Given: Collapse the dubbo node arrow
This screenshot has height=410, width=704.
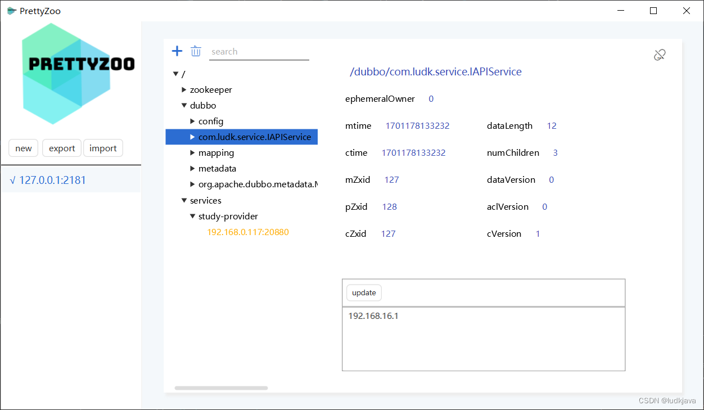Looking at the screenshot, I should (x=184, y=105).
